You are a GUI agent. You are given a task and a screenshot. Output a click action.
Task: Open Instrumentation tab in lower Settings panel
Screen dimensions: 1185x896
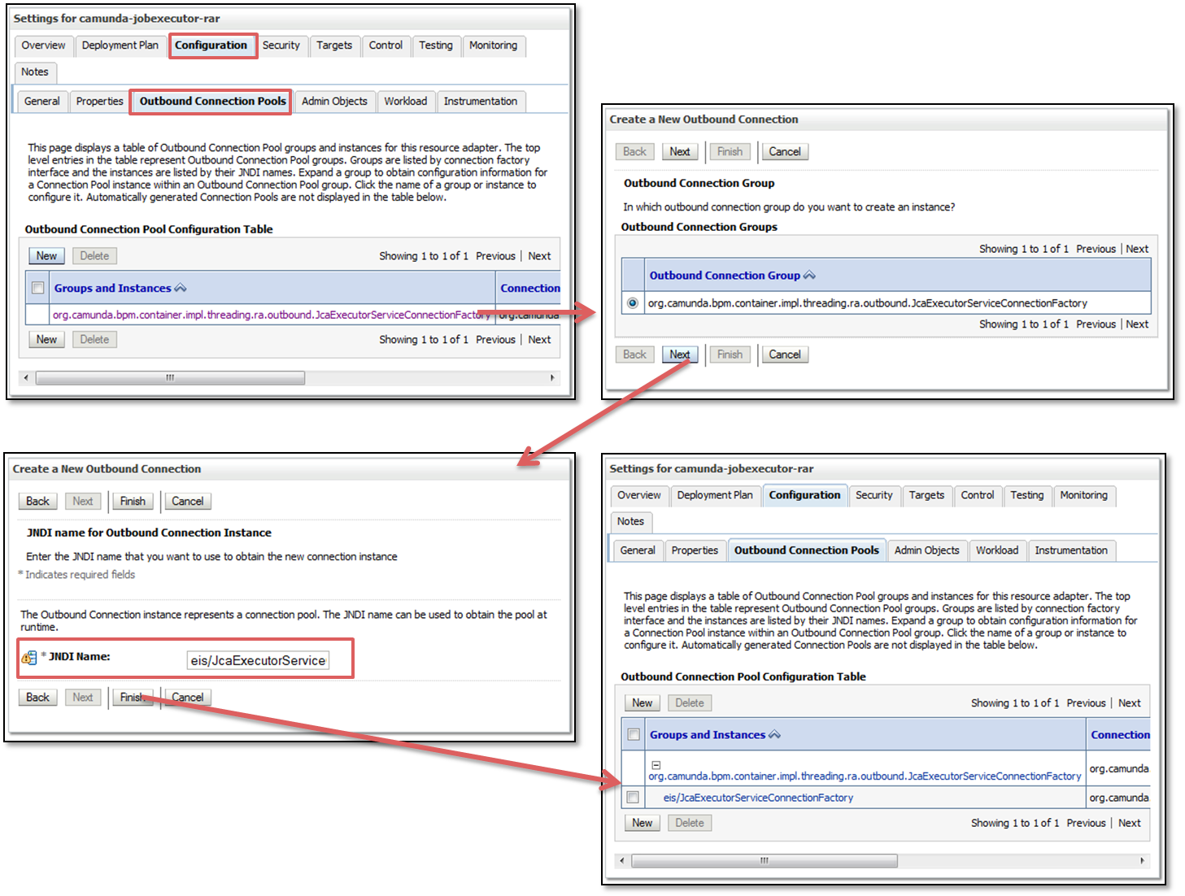pyautogui.click(x=1071, y=550)
